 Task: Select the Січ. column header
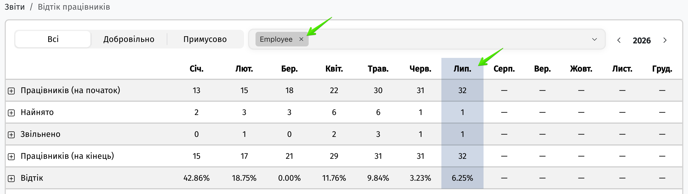197,69
